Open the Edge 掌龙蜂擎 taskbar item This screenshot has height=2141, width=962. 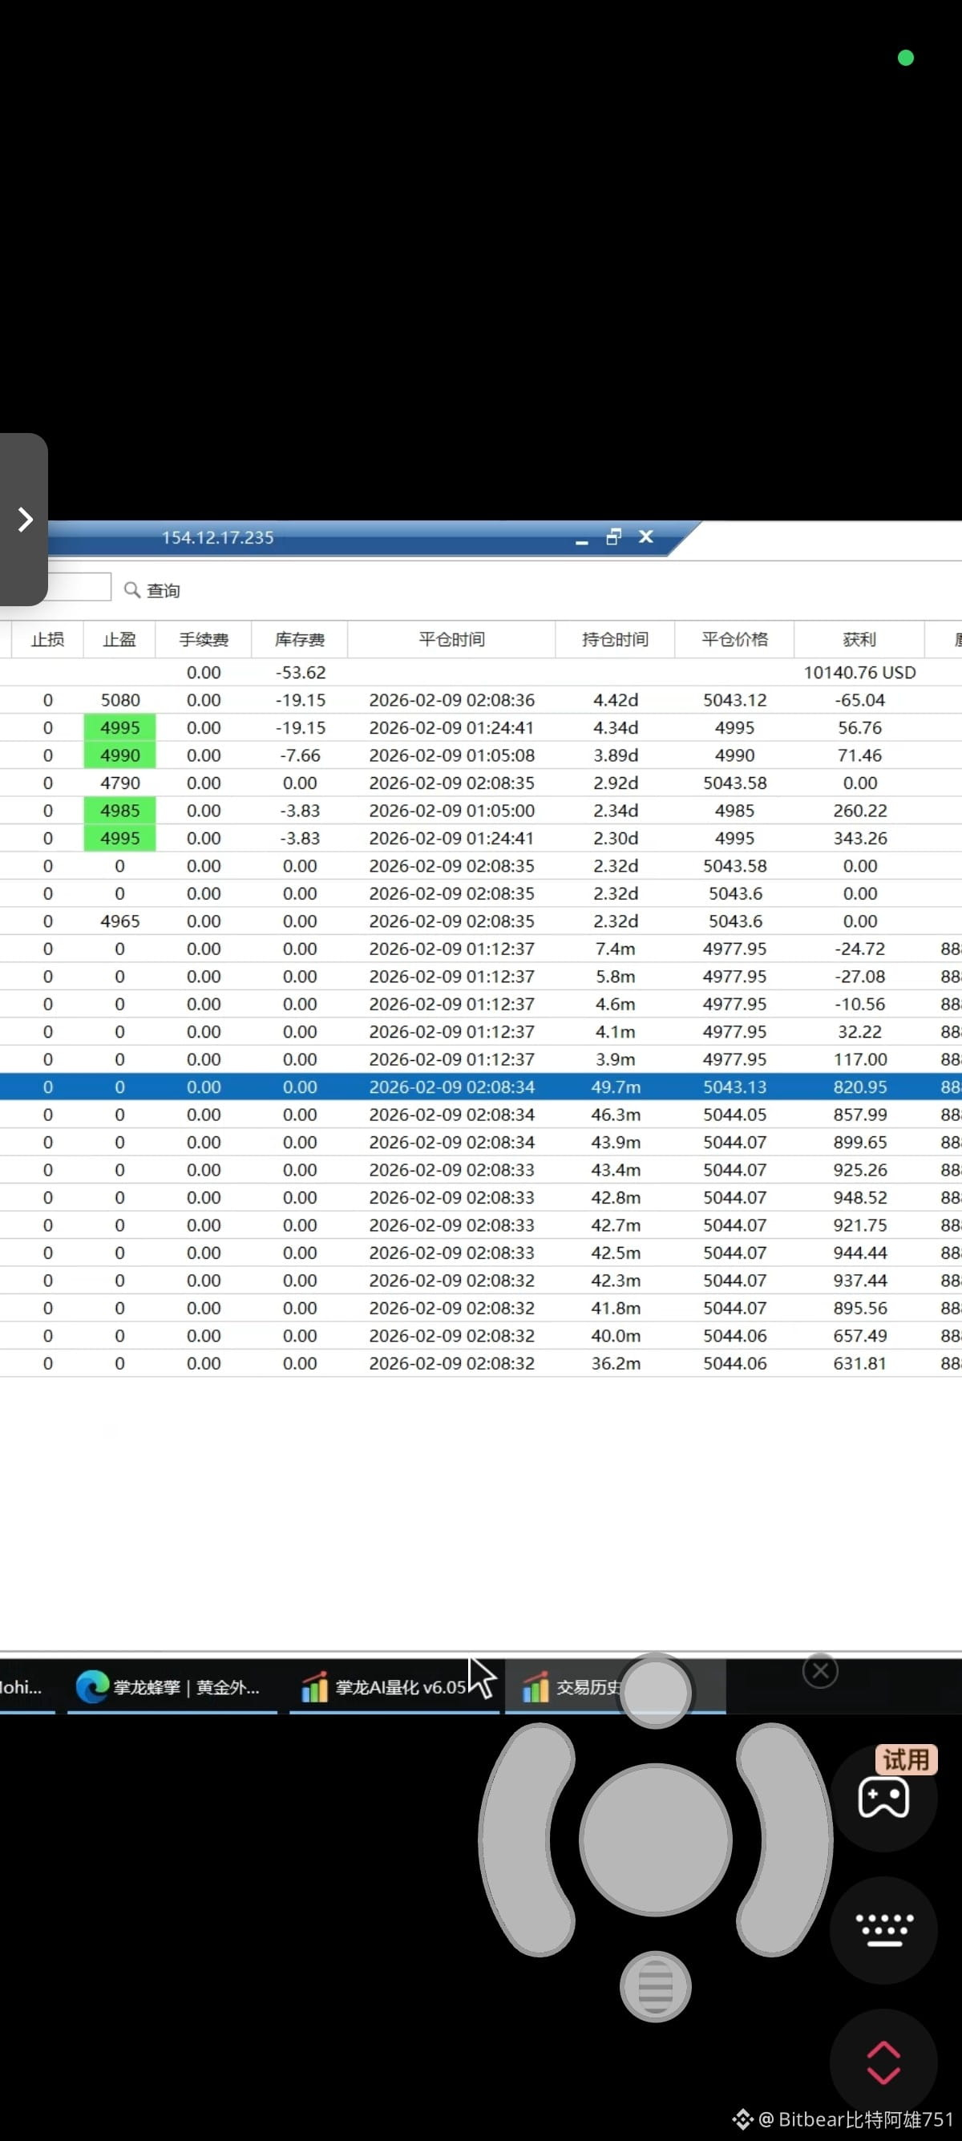169,1686
